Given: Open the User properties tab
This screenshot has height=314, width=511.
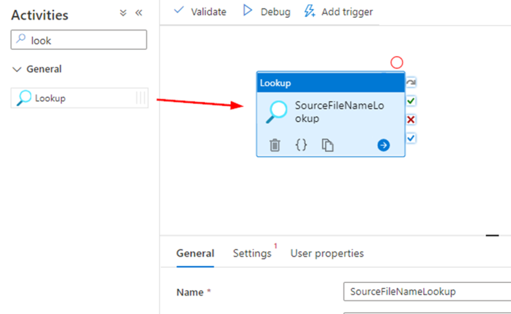Looking at the screenshot, I should (x=327, y=253).
